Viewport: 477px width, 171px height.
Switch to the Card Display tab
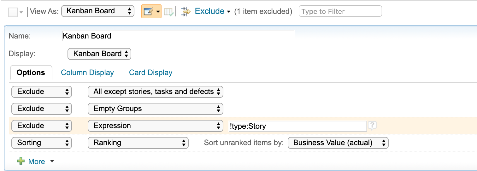[x=150, y=73]
